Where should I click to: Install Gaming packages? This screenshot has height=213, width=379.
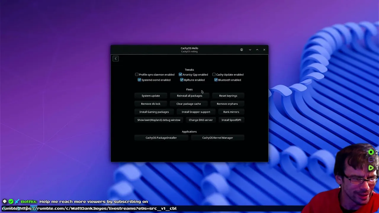pos(154,112)
